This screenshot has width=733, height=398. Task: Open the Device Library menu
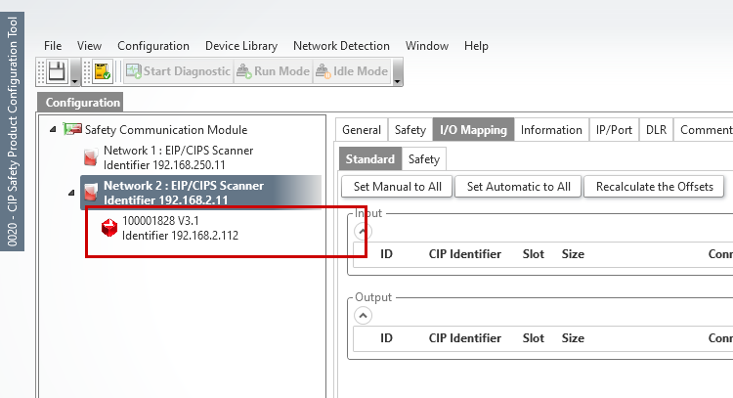click(241, 46)
